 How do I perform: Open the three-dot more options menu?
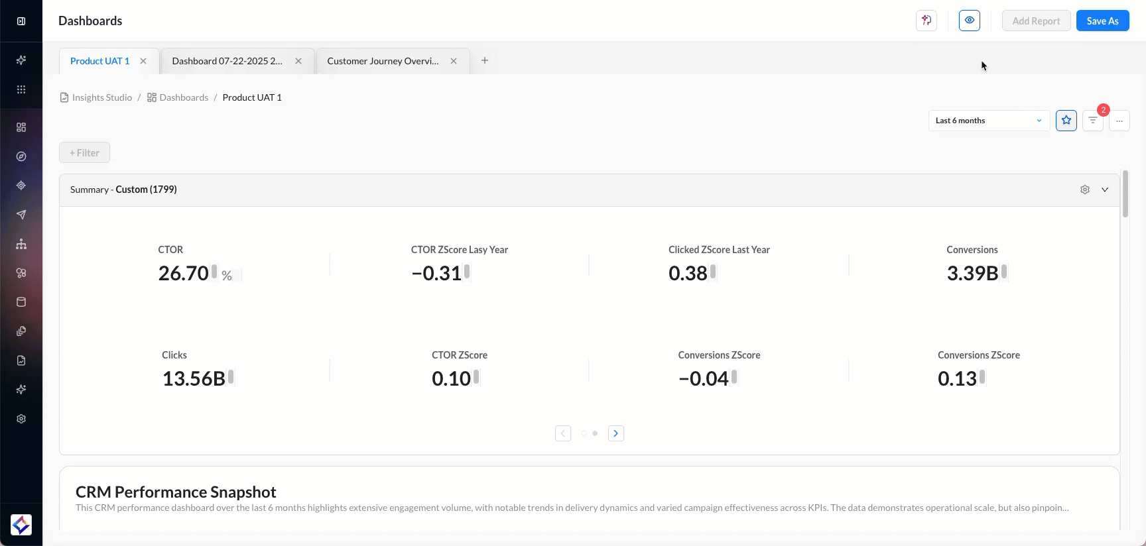[x=1119, y=121]
